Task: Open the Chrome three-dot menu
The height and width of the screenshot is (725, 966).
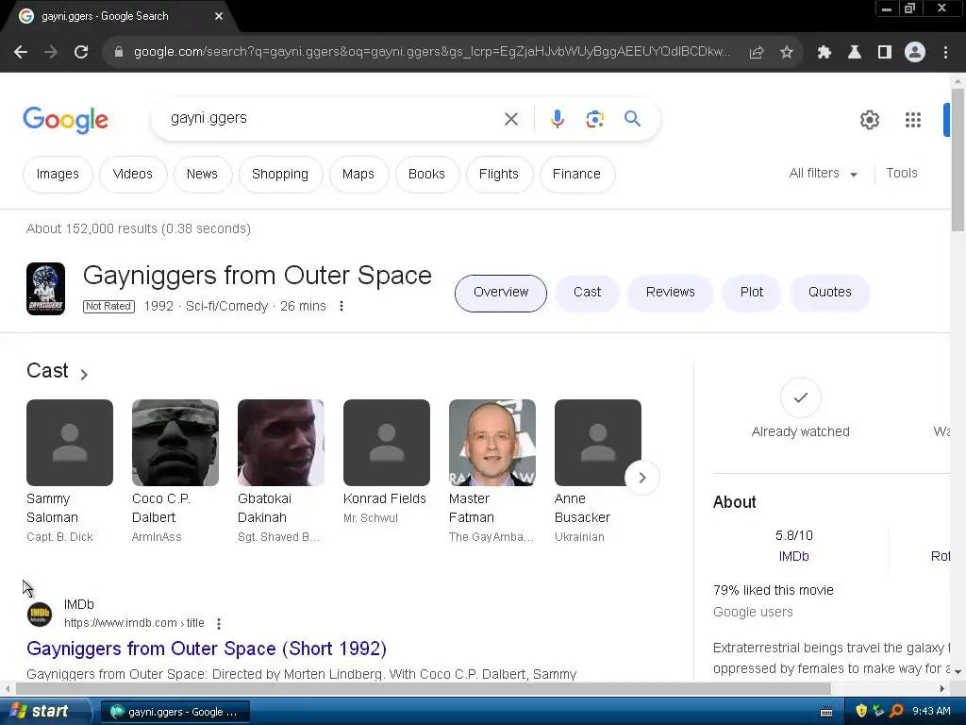Action: (x=945, y=53)
